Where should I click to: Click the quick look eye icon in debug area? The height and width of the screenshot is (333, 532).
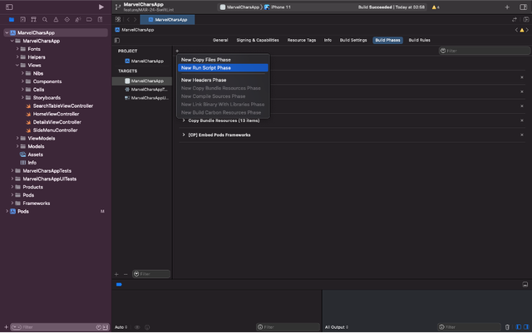tap(137, 327)
